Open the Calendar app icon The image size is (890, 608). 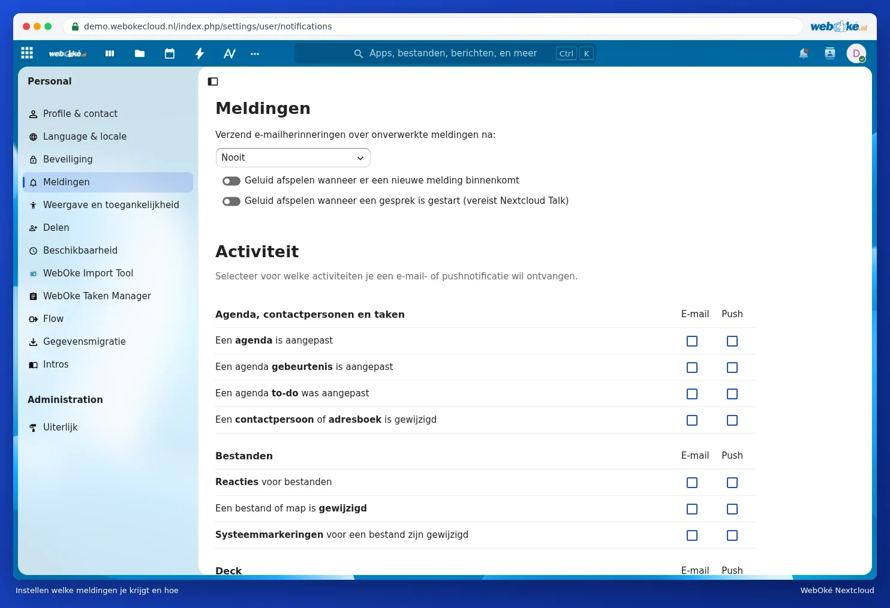click(170, 53)
